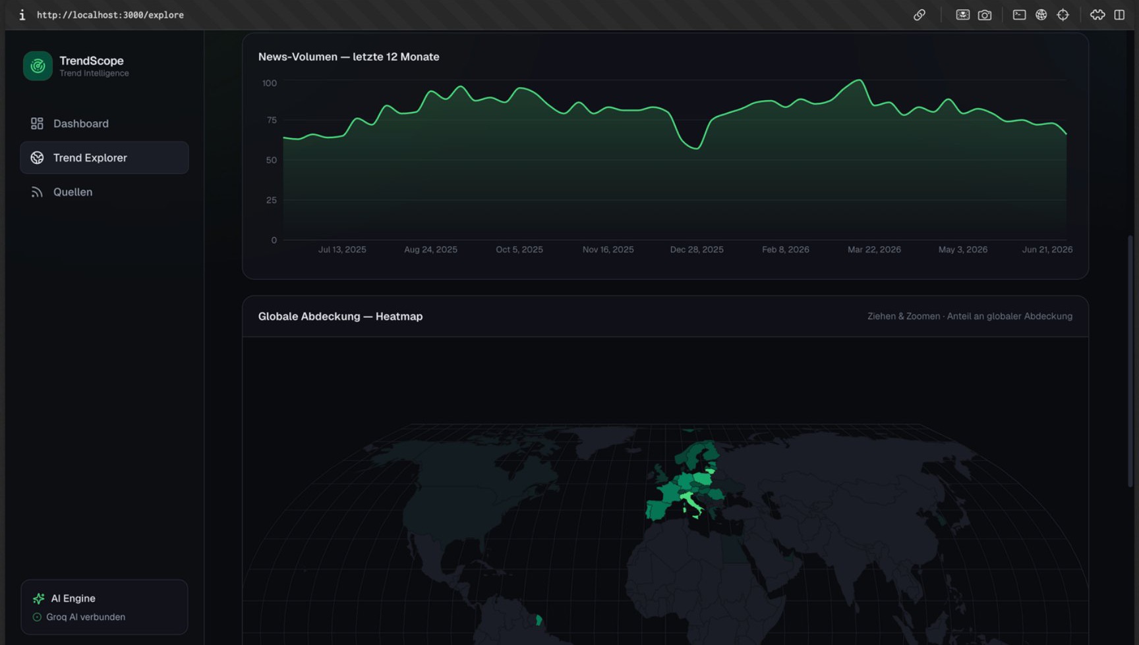This screenshot has width=1139, height=645.
Task: Open the Dashboard page in the sidebar
Action: [x=104, y=124]
